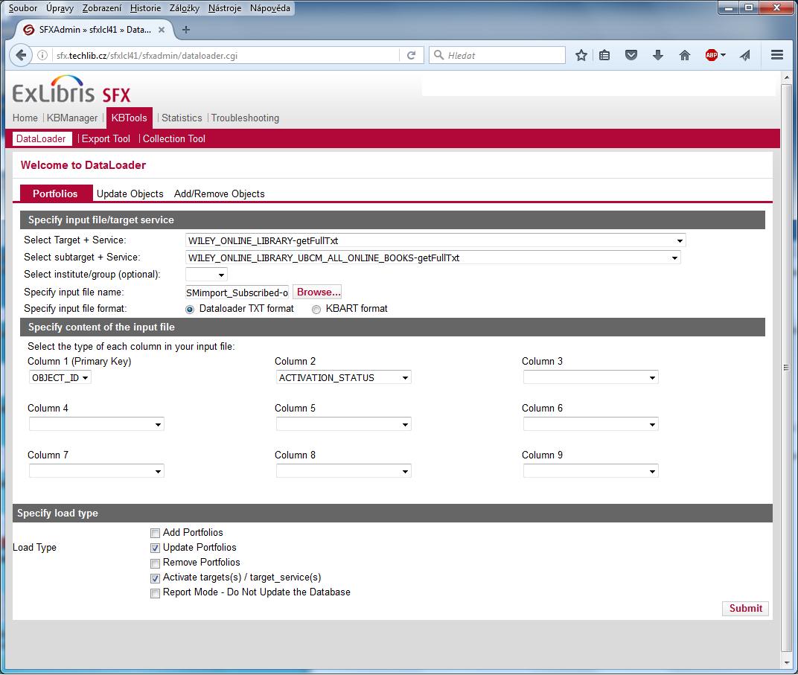Submit the DataLoader form
The width and height of the screenshot is (798, 675).
pyautogui.click(x=746, y=608)
